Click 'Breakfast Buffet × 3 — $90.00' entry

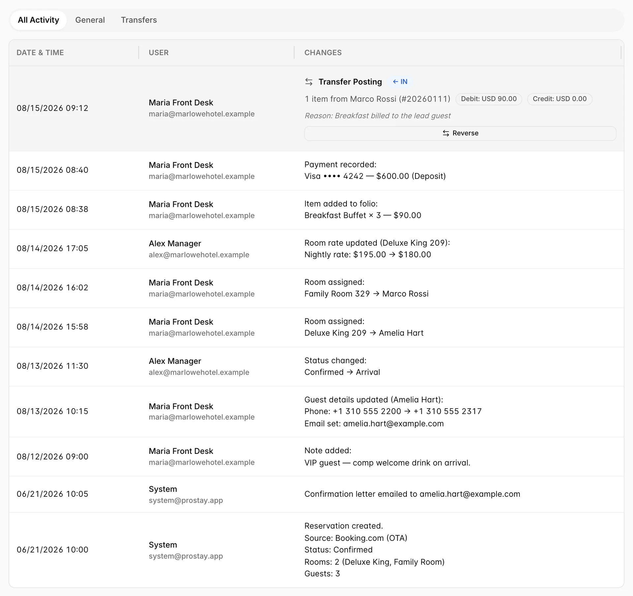click(363, 215)
